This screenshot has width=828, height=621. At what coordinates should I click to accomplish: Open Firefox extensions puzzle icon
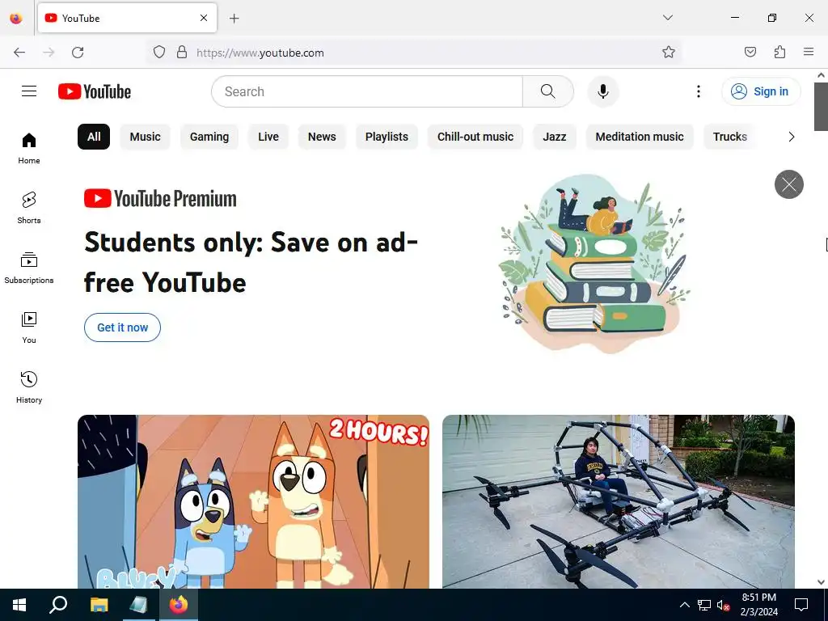point(779,52)
